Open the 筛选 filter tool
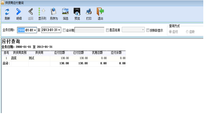Viewport: 206px width, 115px height. (x=65, y=12)
